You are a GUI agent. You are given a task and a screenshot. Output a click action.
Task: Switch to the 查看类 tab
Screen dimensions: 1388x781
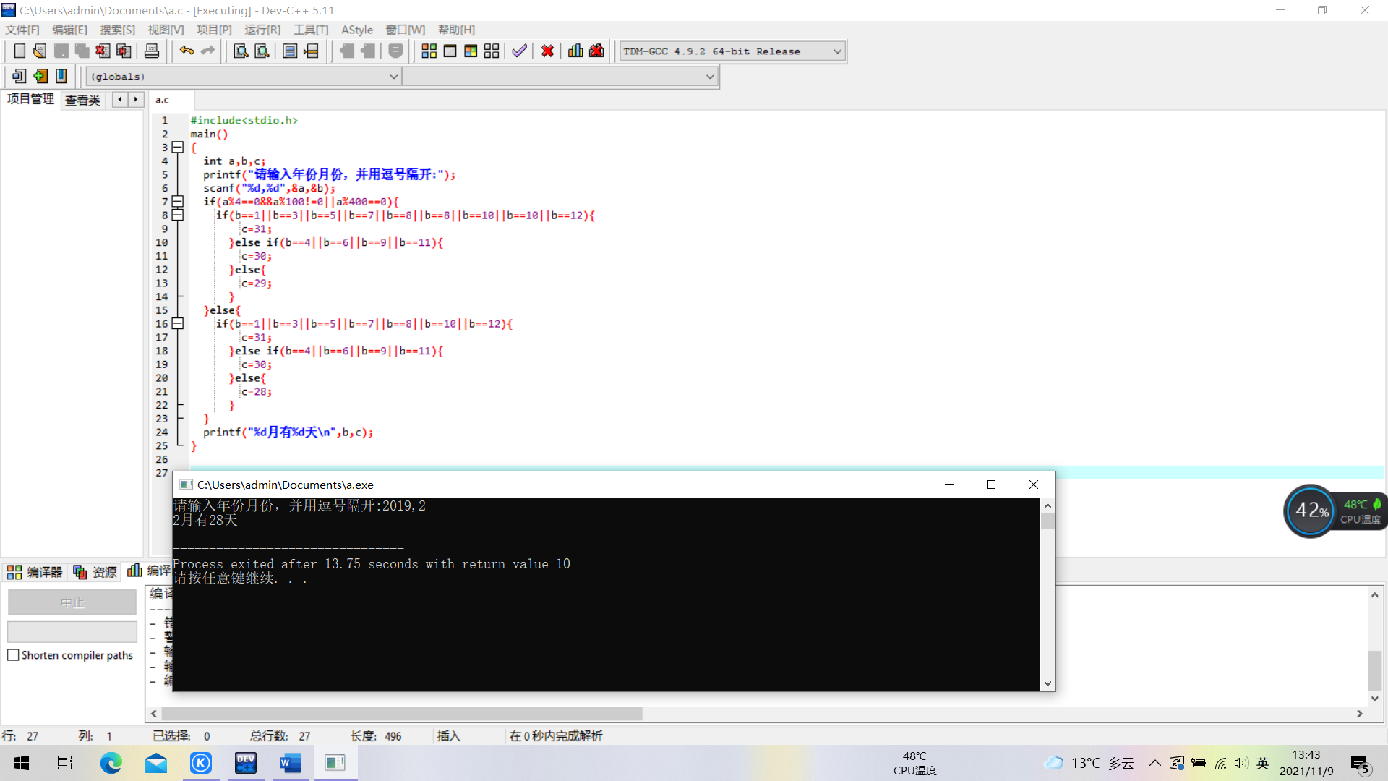[82, 101]
